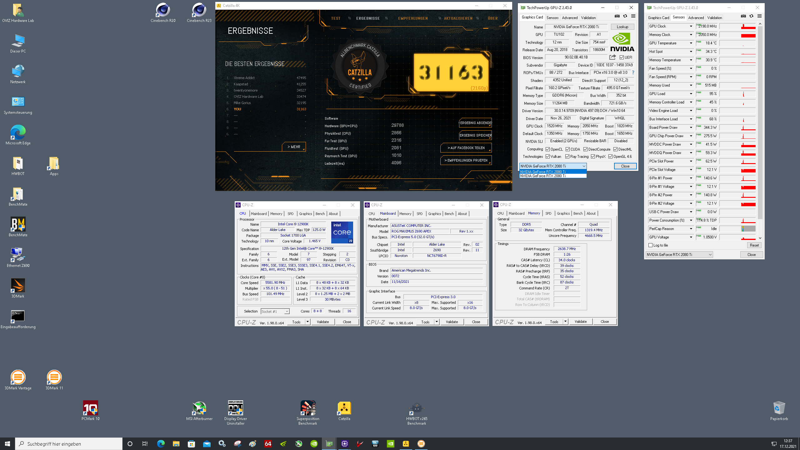Open the Papierkorb recycle bin

(x=779, y=411)
